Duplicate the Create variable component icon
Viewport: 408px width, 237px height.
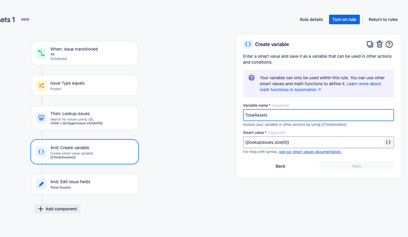pos(370,44)
